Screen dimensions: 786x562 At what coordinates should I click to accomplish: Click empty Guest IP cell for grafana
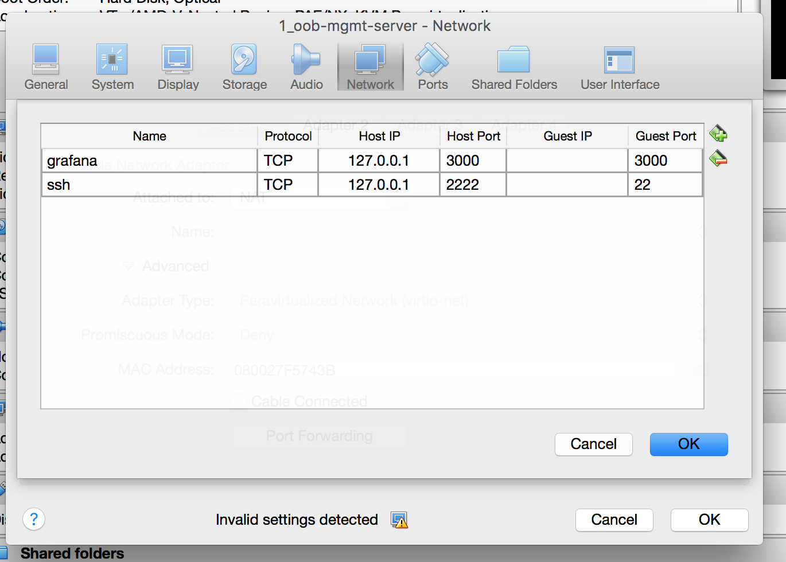tap(567, 161)
